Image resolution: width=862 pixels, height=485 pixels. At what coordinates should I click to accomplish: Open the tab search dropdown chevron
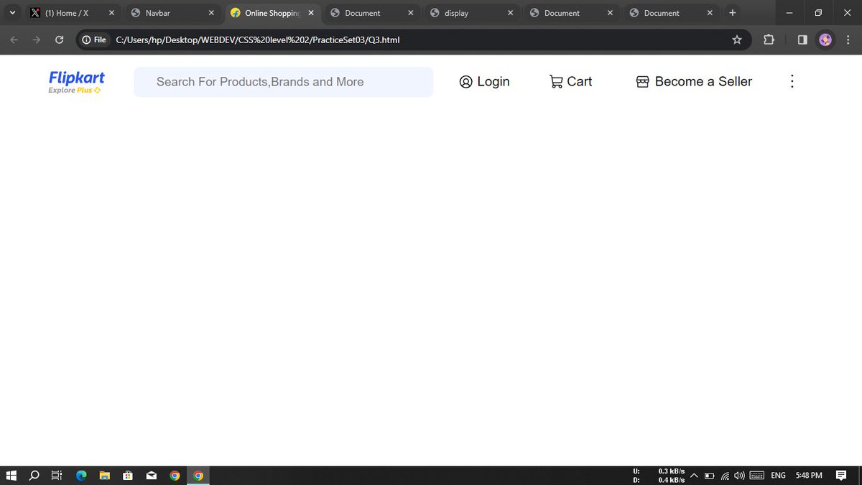point(12,13)
